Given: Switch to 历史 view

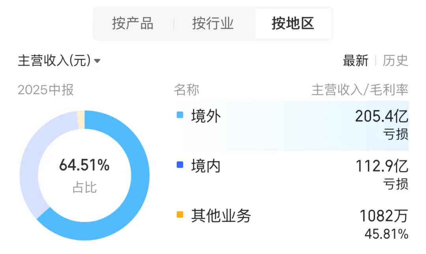Looking at the screenshot, I should (x=395, y=61).
